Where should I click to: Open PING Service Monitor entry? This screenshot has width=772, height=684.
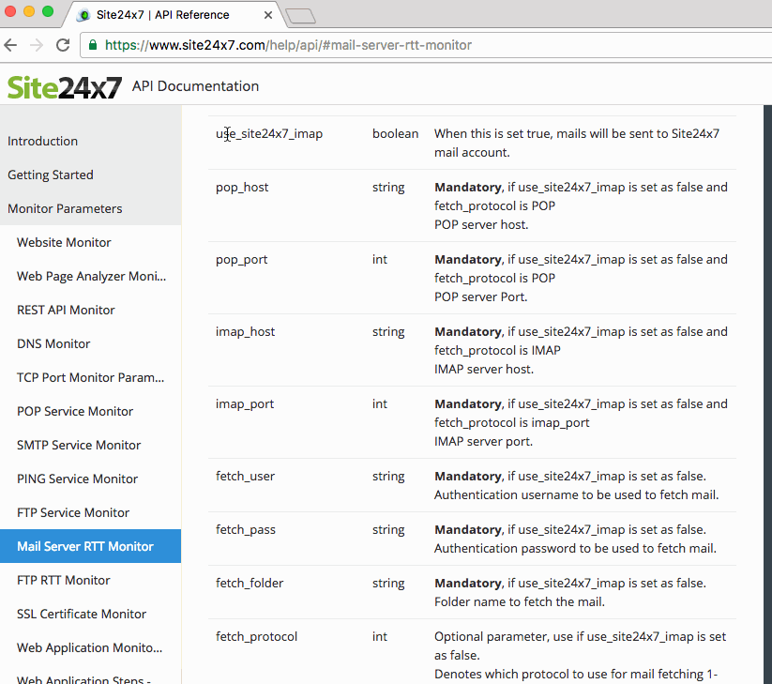pos(77,479)
